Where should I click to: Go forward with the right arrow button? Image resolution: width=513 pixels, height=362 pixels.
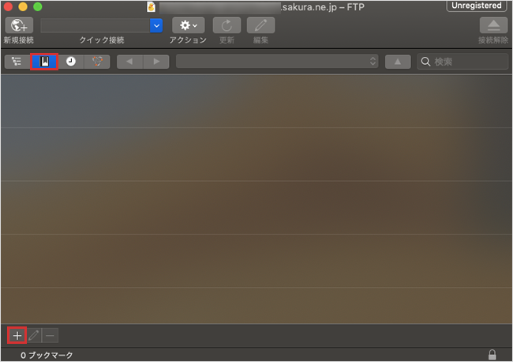156,62
